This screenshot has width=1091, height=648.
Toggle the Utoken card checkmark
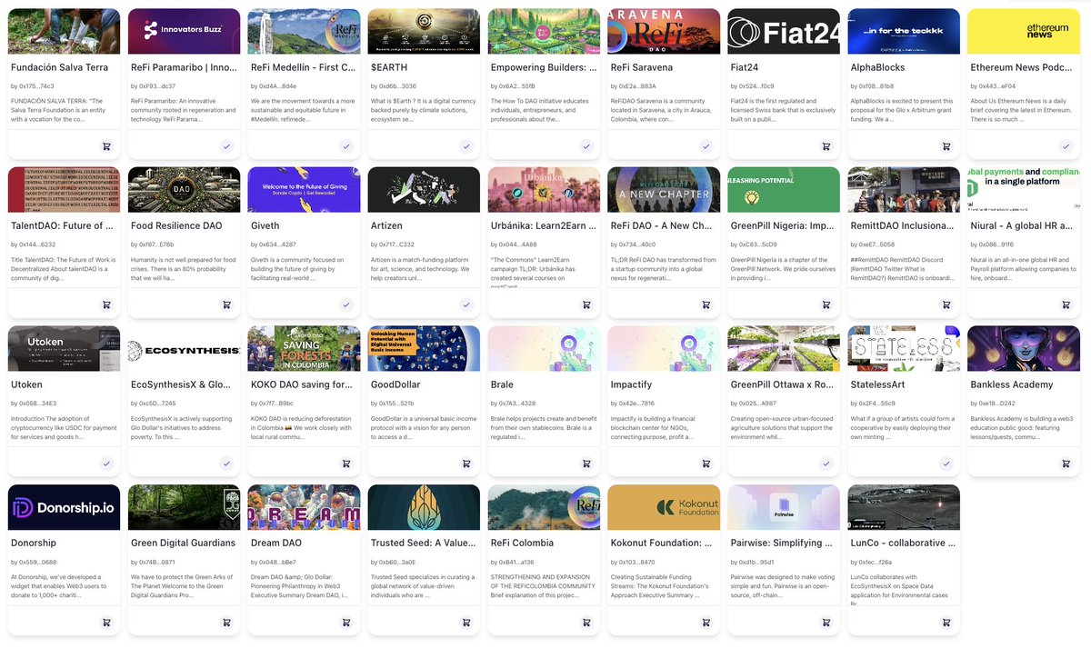[106, 464]
